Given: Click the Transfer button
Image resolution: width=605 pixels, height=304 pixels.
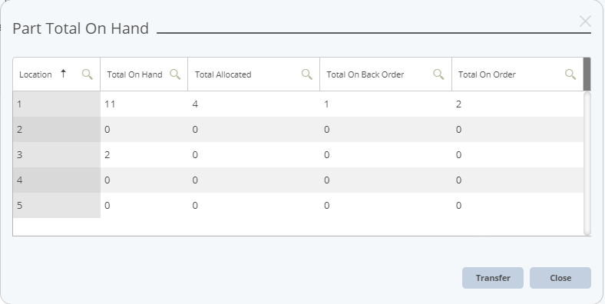Looking at the screenshot, I should 493,278.
